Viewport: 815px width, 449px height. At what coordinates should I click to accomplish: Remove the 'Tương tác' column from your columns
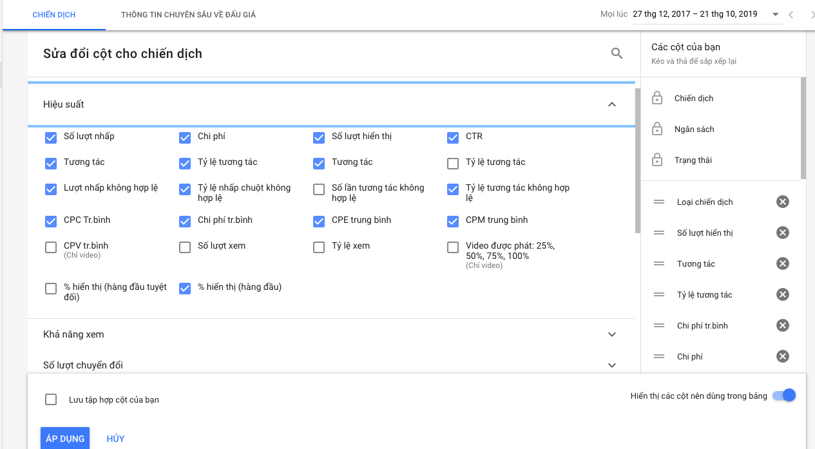782,263
